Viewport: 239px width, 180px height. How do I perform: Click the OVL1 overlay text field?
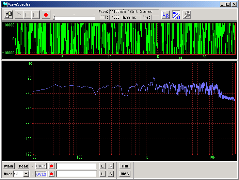pyautogui.click(x=77, y=166)
